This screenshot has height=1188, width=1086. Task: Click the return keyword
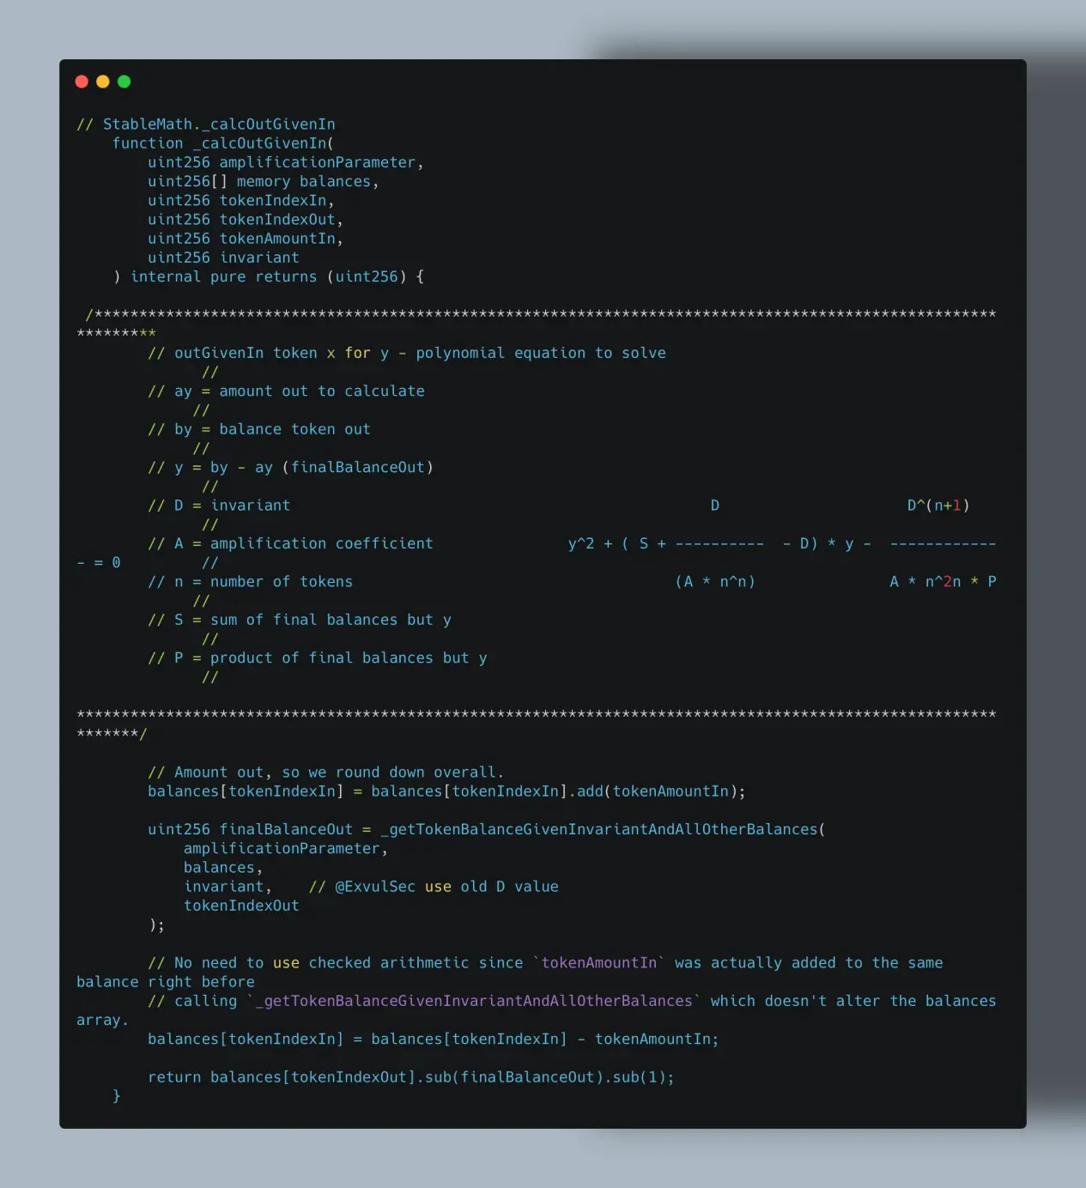174,1077
